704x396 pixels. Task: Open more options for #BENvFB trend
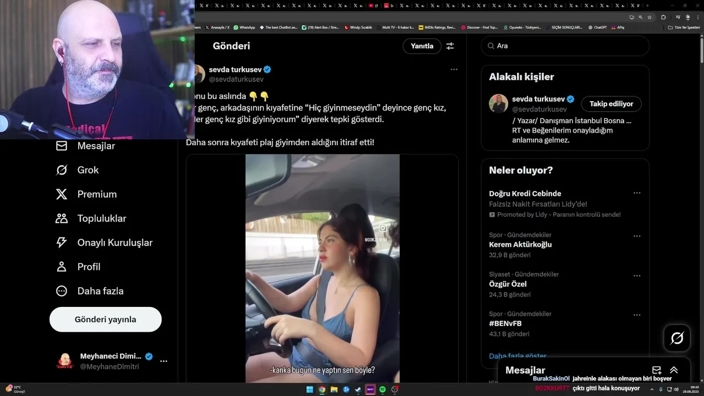click(x=637, y=315)
